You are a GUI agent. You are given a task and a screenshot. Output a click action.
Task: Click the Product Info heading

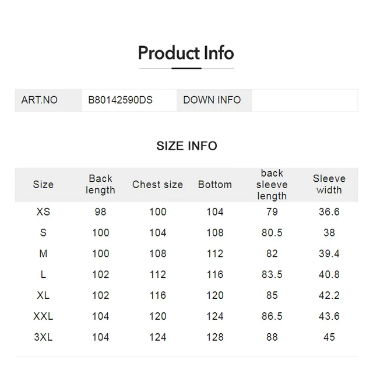186,53
